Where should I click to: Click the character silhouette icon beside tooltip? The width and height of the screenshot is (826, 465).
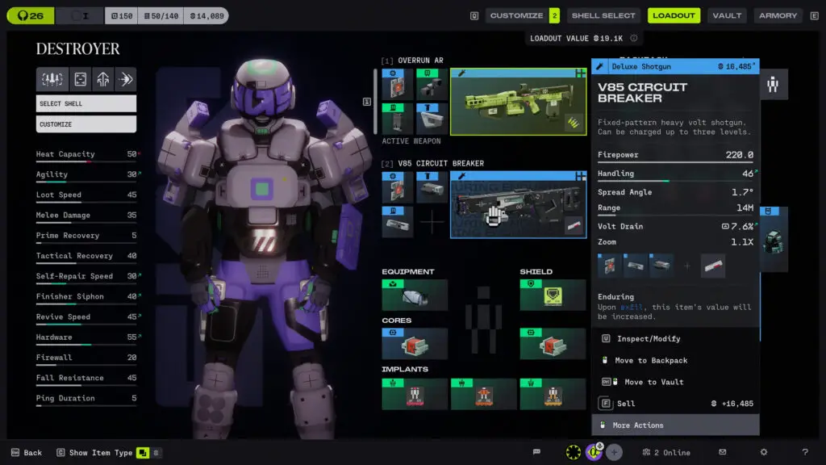click(773, 84)
